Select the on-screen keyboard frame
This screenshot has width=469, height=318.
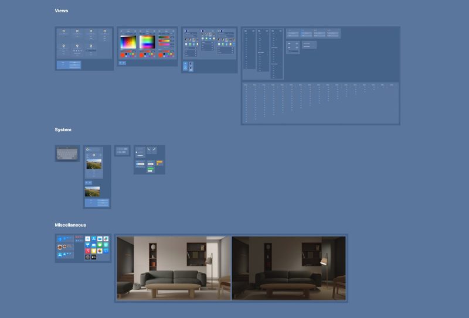coord(67,153)
